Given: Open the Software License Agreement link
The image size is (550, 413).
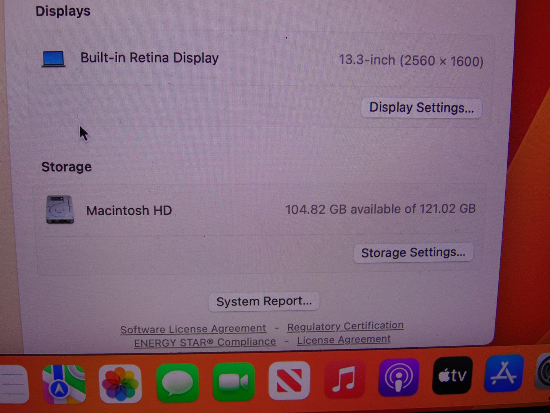Looking at the screenshot, I should tap(193, 329).
